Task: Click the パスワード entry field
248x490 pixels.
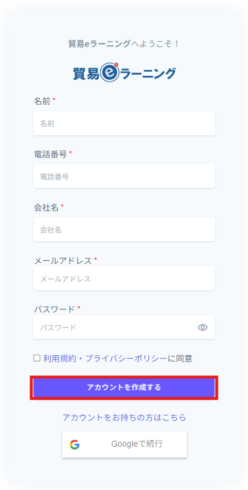Action: tap(112, 327)
